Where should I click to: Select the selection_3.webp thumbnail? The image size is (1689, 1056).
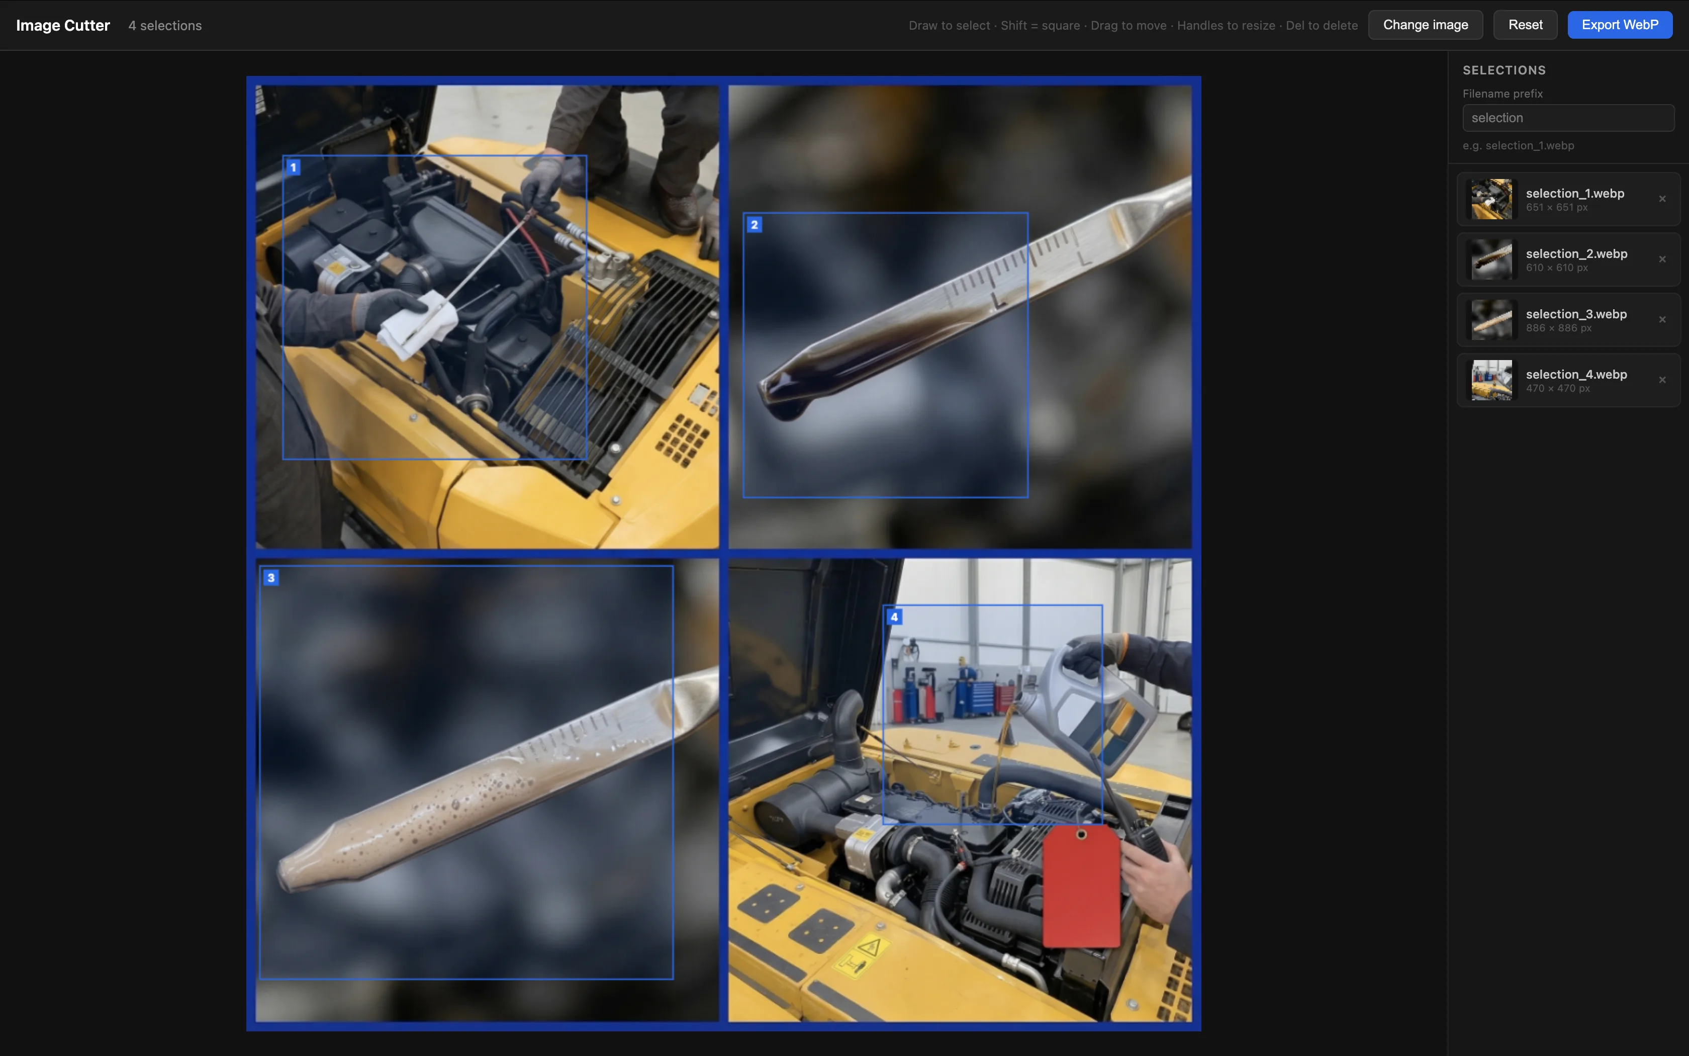(x=1491, y=320)
